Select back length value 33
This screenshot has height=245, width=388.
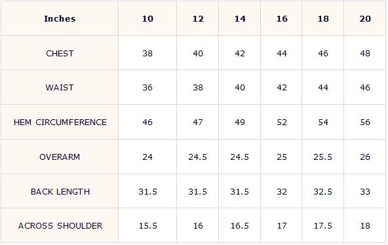pos(365,191)
